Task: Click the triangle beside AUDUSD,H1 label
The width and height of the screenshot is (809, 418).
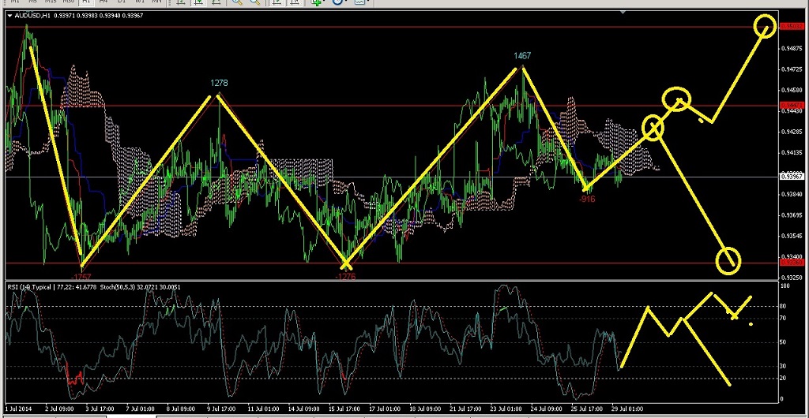Action: [9, 15]
